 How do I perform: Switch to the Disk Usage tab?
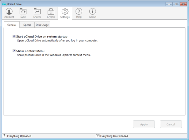coord(42,25)
